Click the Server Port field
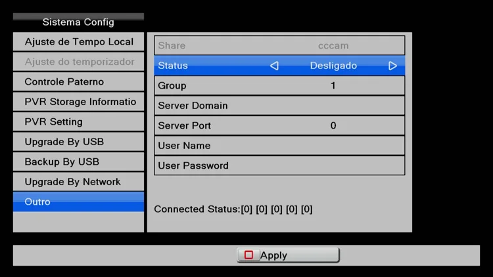 tap(279, 125)
